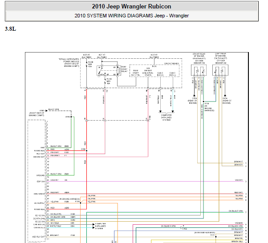Click the S102 splice dot on red wire
This screenshot has width=268, height=243.
click(86, 150)
